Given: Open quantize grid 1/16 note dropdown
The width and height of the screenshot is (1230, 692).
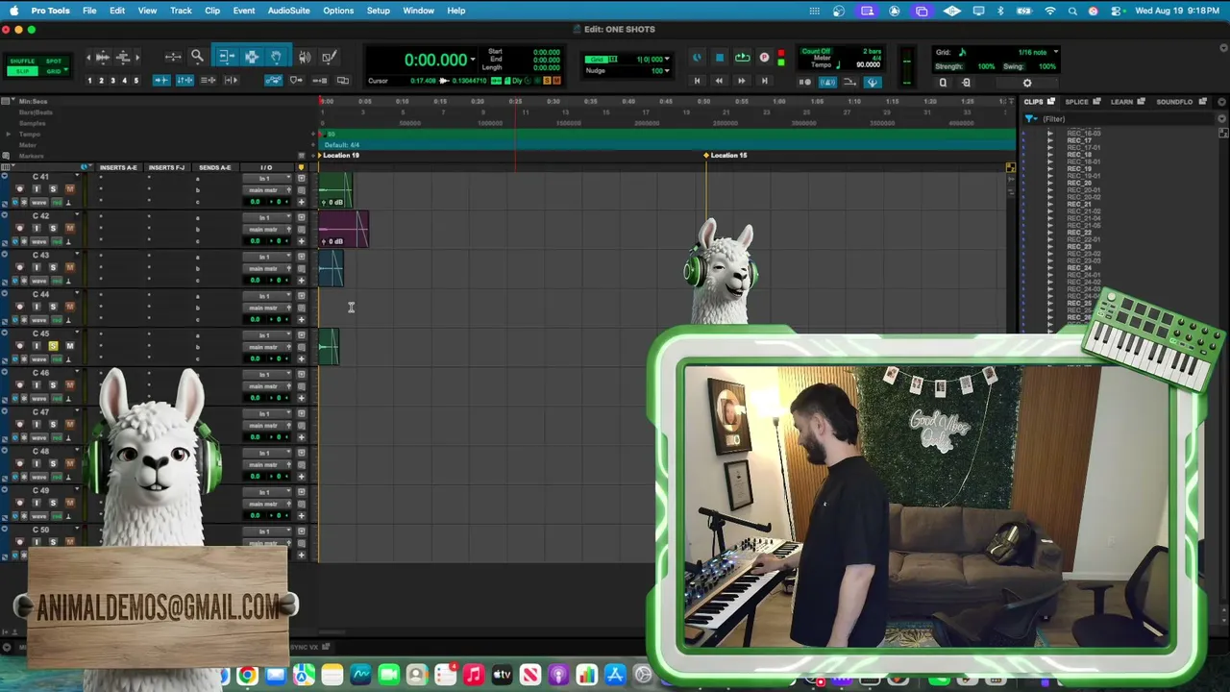Looking at the screenshot, I should 1056,52.
